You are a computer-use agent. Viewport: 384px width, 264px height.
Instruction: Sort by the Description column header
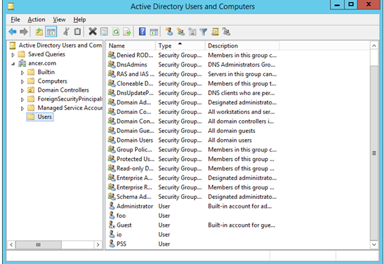[x=242, y=45]
